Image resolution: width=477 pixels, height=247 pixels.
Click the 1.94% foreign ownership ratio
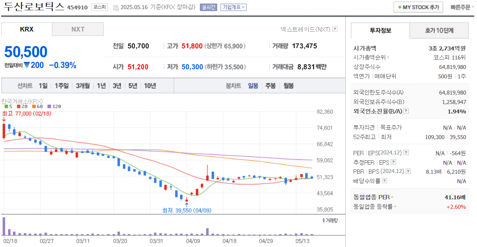coord(457,111)
